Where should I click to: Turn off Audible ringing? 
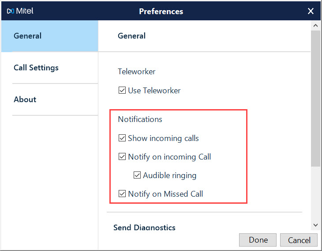pos(137,175)
